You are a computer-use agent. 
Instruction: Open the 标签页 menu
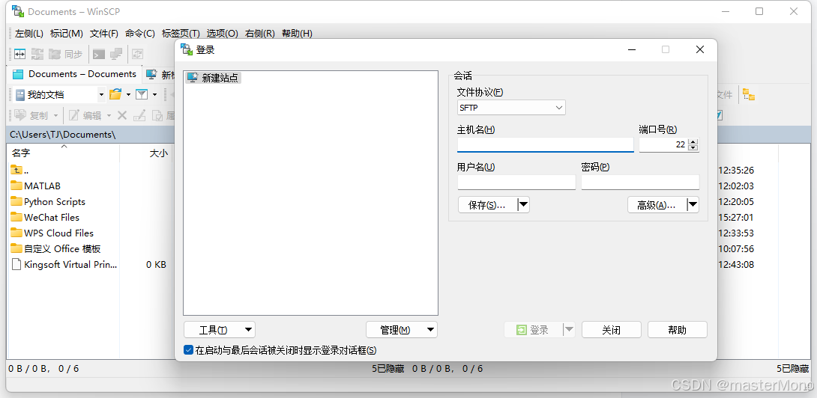click(x=181, y=34)
